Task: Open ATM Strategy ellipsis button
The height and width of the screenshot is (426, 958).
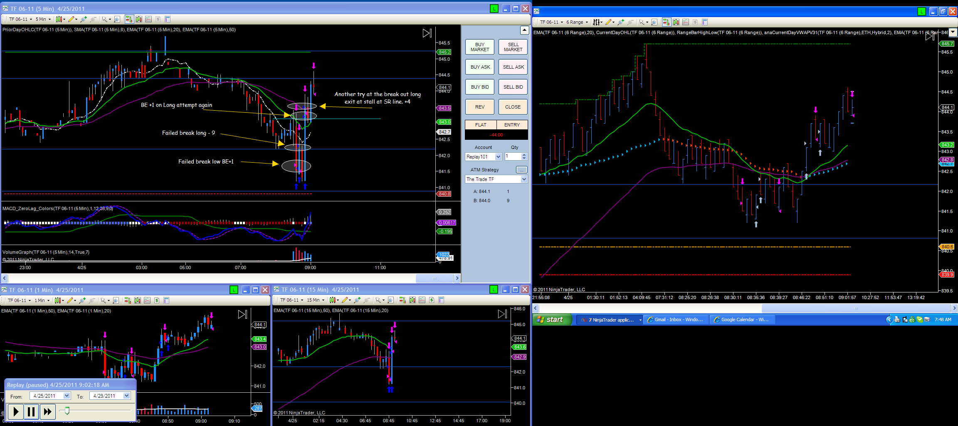Action: click(521, 170)
